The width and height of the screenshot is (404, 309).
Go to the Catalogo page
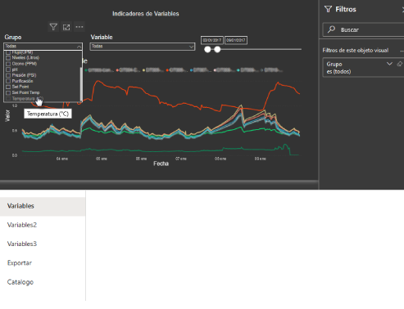(x=20, y=282)
